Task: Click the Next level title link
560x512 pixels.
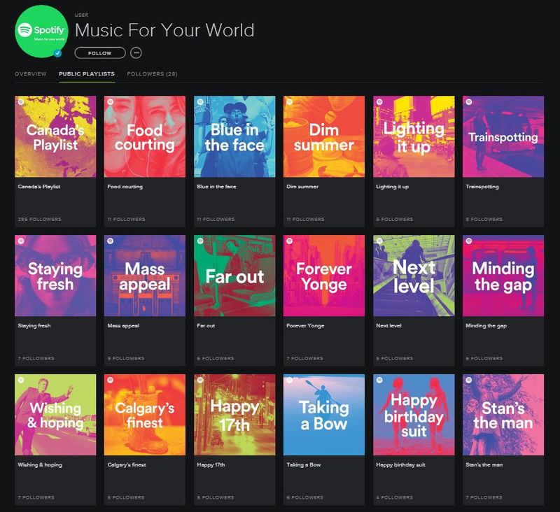Action: point(388,326)
